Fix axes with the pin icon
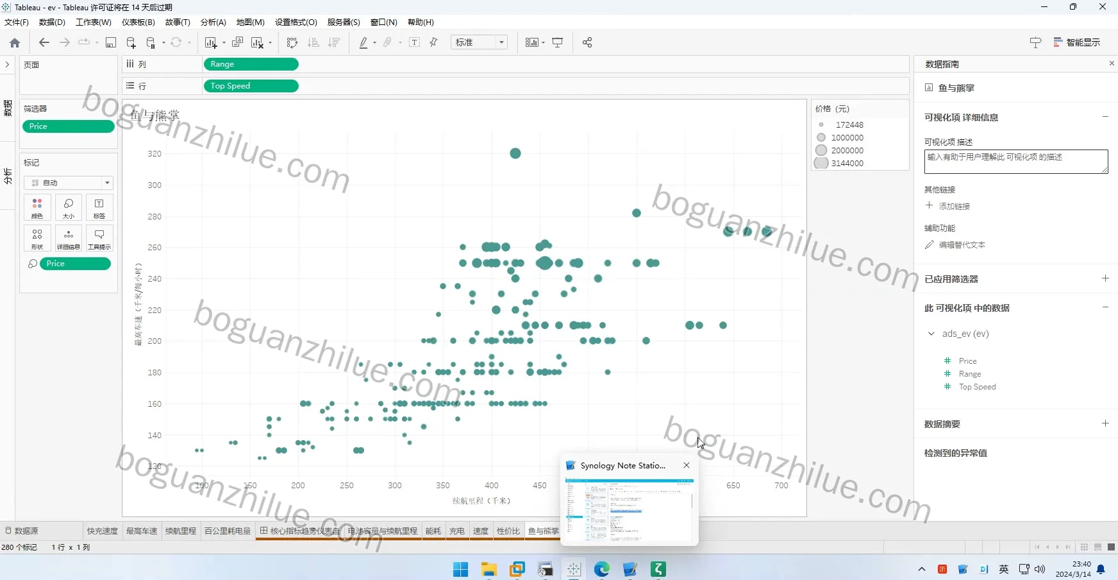 click(x=434, y=42)
